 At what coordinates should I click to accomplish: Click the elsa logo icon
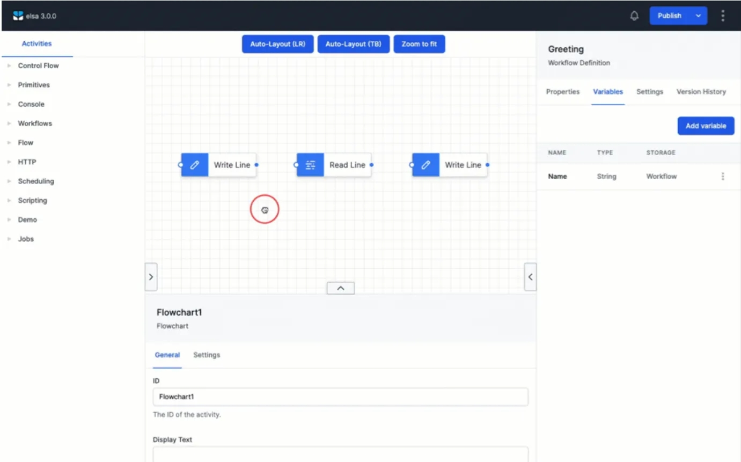point(18,16)
